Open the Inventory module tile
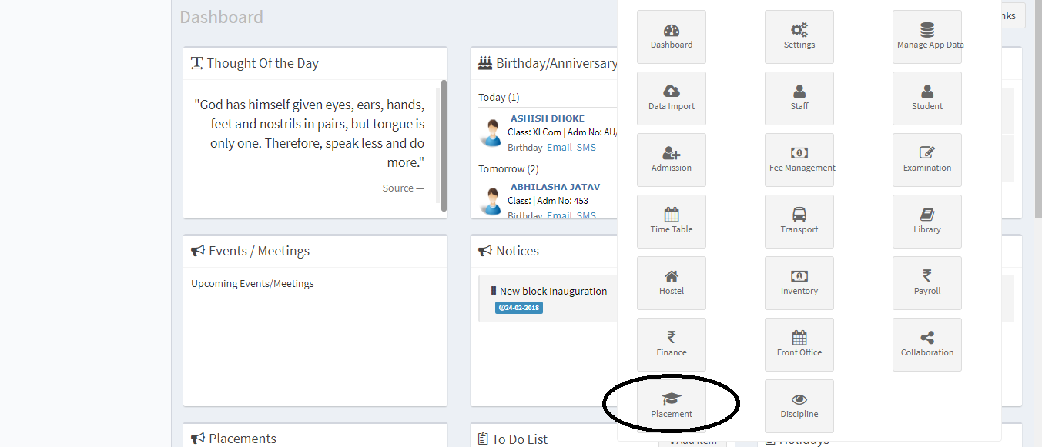The image size is (1042, 447). (799, 283)
